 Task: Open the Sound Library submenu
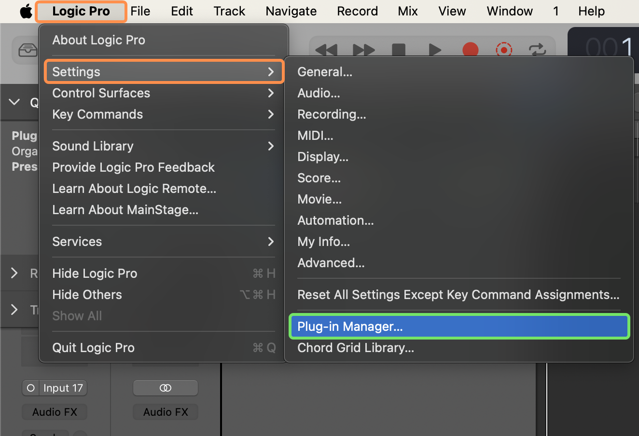(x=93, y=146)
